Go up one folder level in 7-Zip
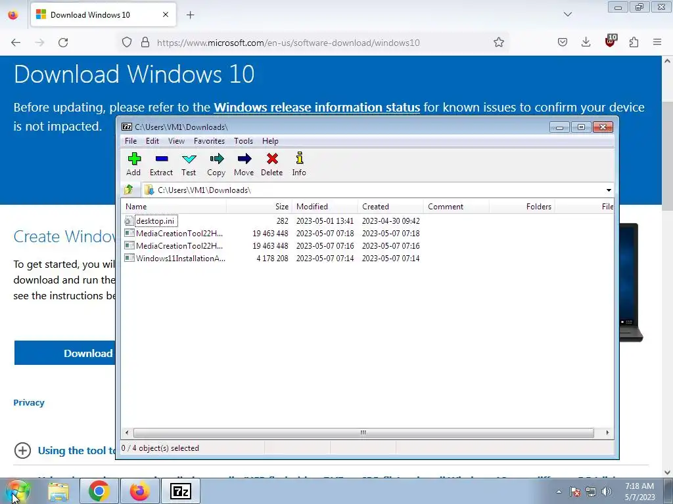The image size is (673, 504). 128,190
